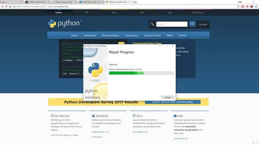The width and height of the screenshot is (259, 145).
Task: Select the top-bar Community tab
Action: pyautogui.click(x=198, y=12)
